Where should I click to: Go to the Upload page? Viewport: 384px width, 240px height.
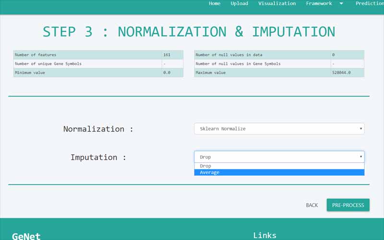[239, 4]
